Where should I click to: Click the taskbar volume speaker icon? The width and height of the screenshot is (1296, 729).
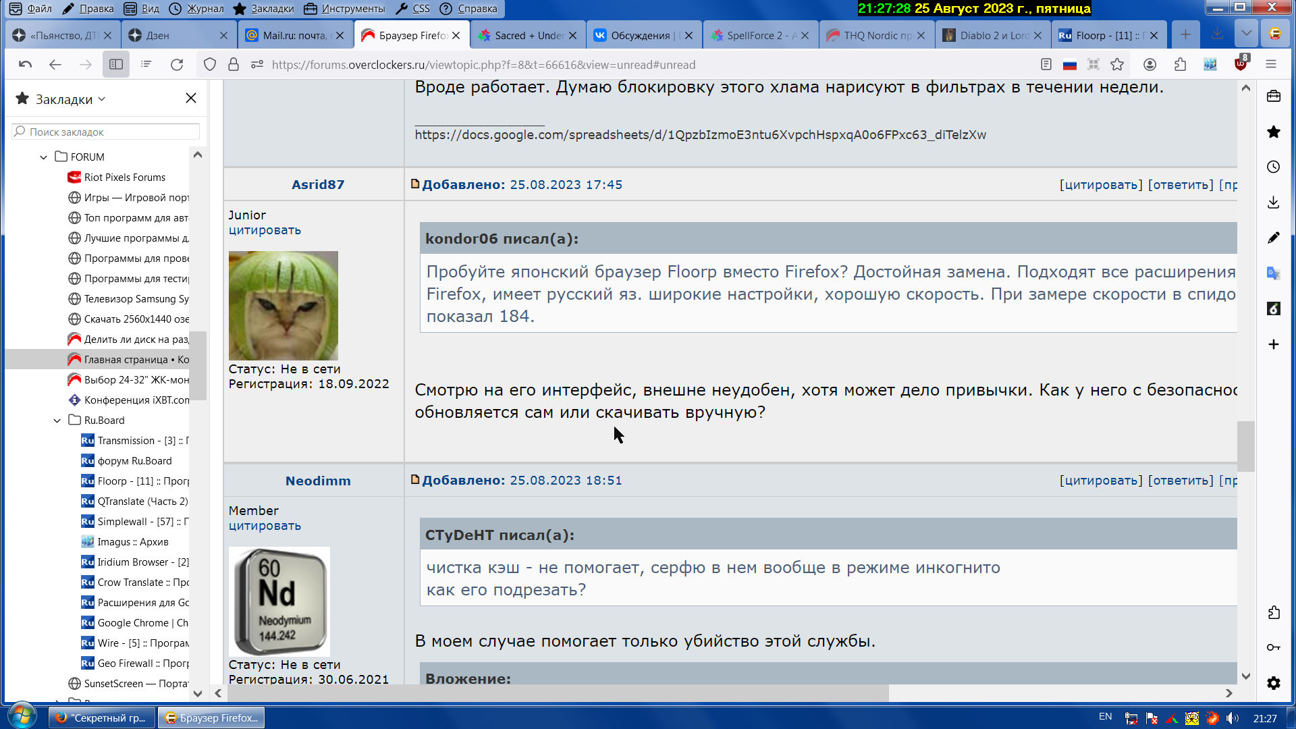pos(1233,718)
